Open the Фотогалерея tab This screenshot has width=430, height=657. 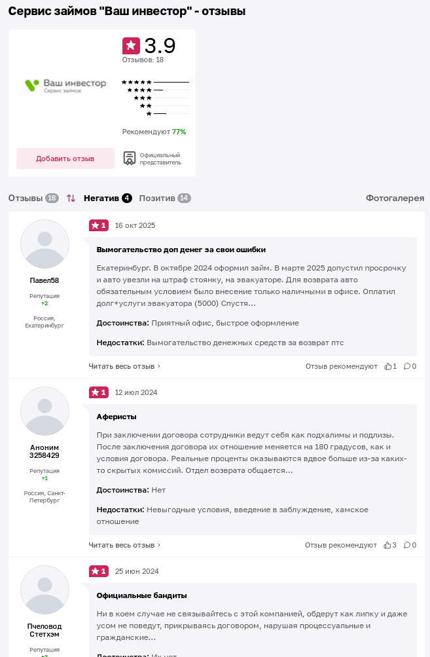(x=394, y=197)
